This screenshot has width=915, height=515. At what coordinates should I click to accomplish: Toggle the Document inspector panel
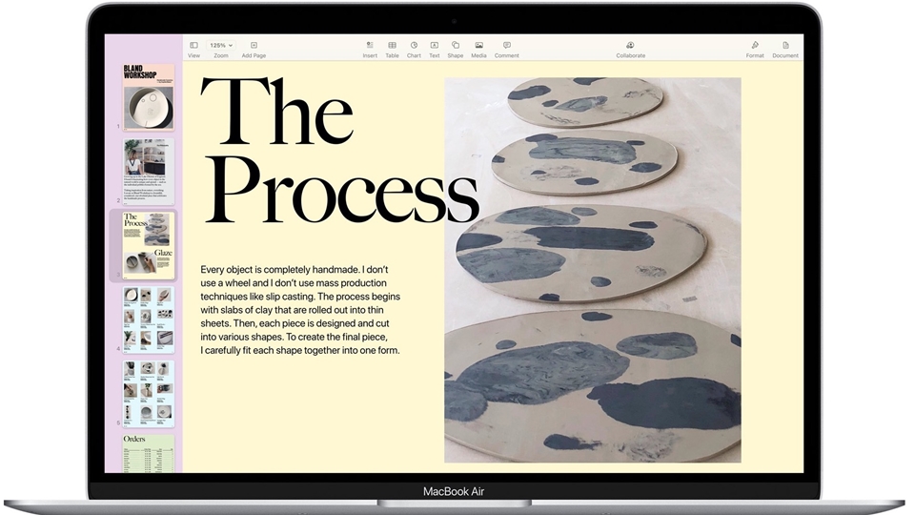click(x=785, y=46)
